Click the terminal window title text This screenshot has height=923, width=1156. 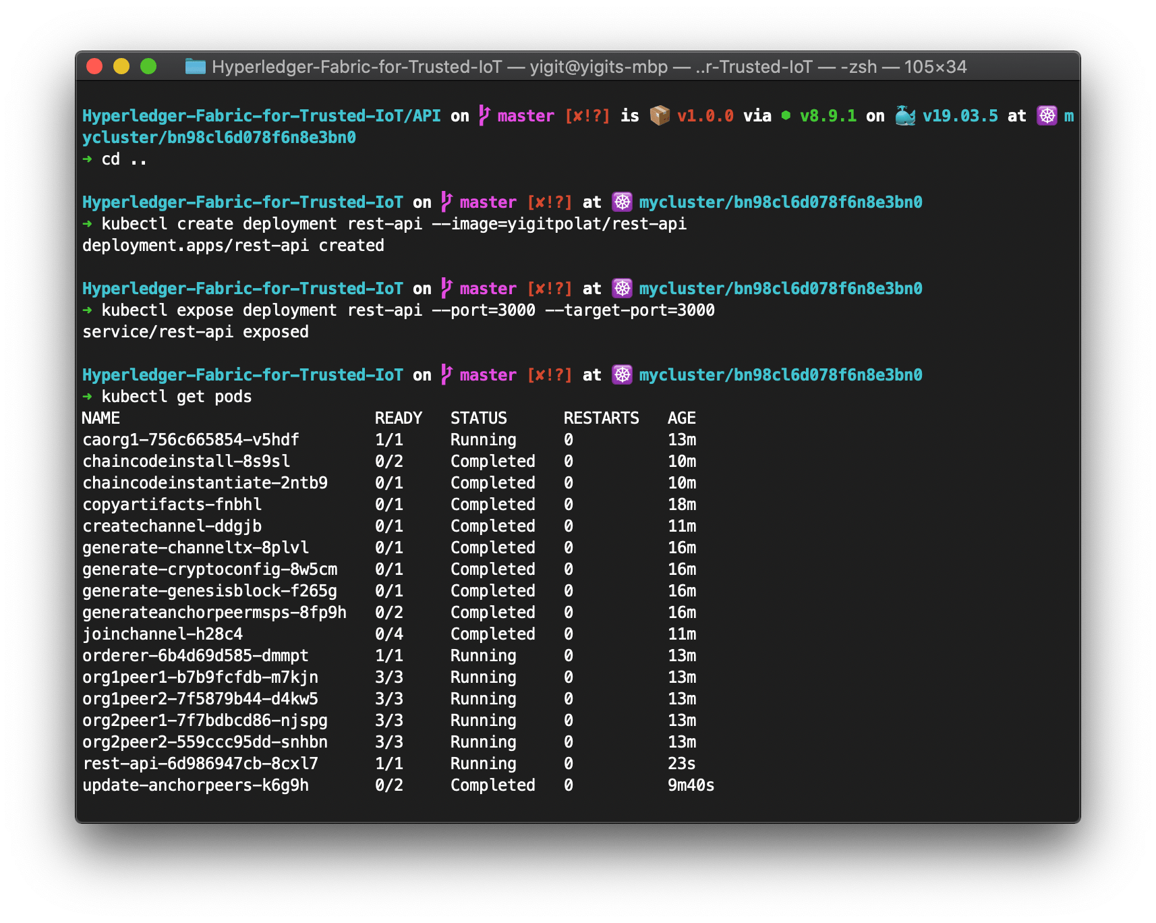tap(589, 67)
